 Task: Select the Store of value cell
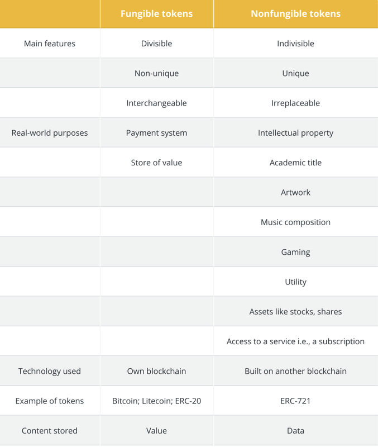pos(156,163)
